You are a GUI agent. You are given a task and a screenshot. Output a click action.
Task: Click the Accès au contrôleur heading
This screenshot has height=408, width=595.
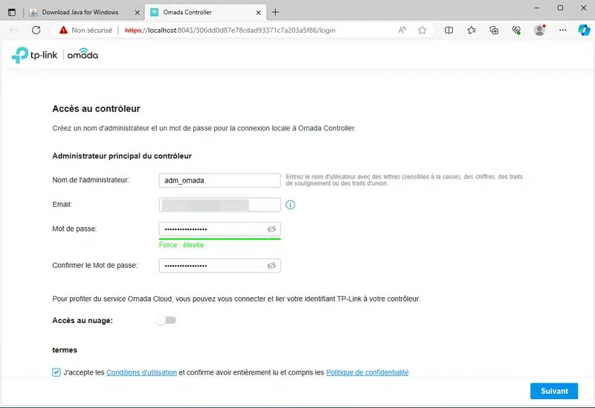click(x=96, y=109)
